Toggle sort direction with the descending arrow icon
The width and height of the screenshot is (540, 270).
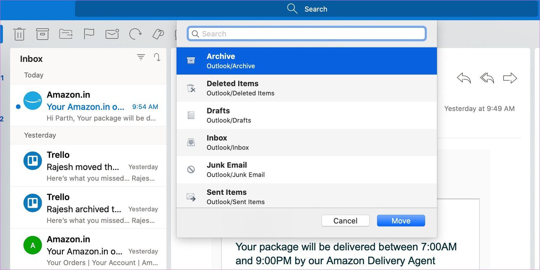pyautogui.click(x=157, y=57)
